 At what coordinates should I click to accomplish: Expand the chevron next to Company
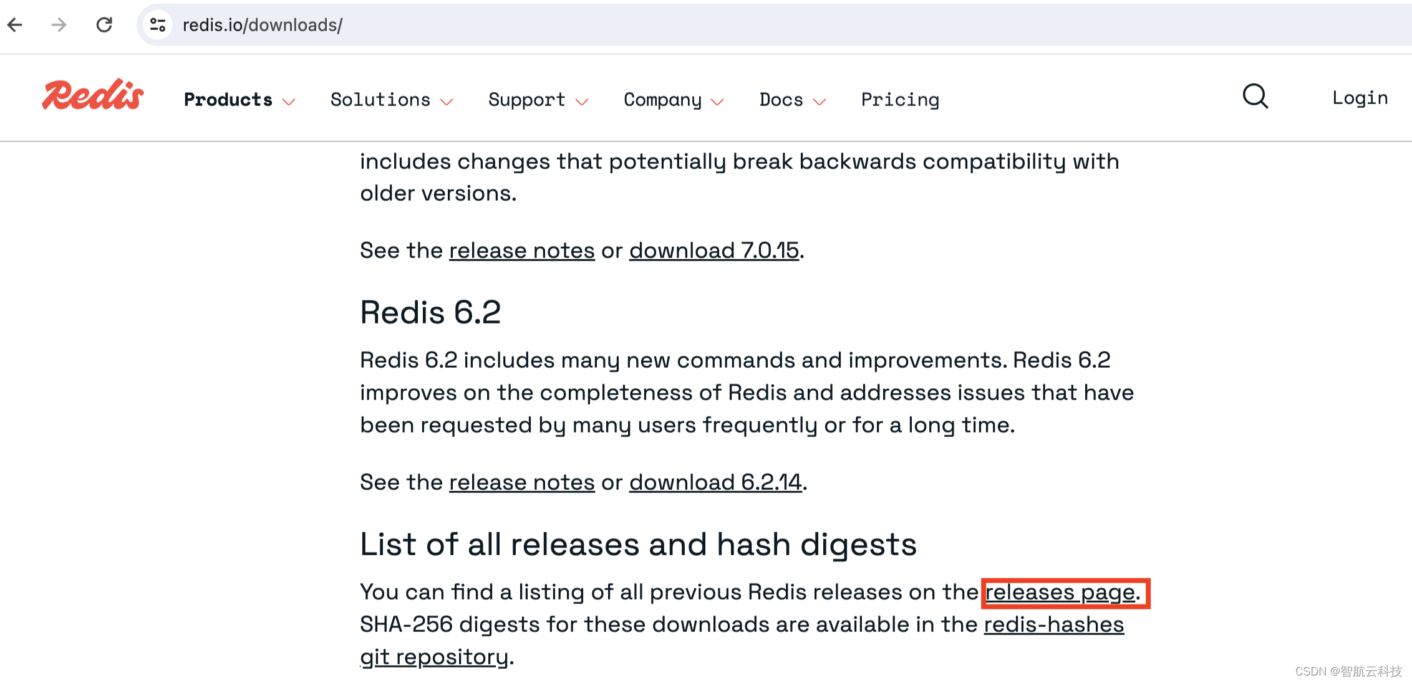(x=717, y=102)
